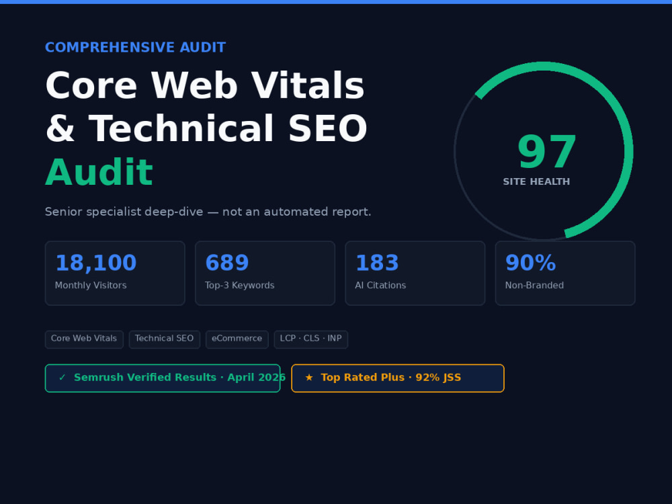The width and height of the screenshot is (672, 504).
Task: Click the Monthly Visitors label
Action: [91, 286]
